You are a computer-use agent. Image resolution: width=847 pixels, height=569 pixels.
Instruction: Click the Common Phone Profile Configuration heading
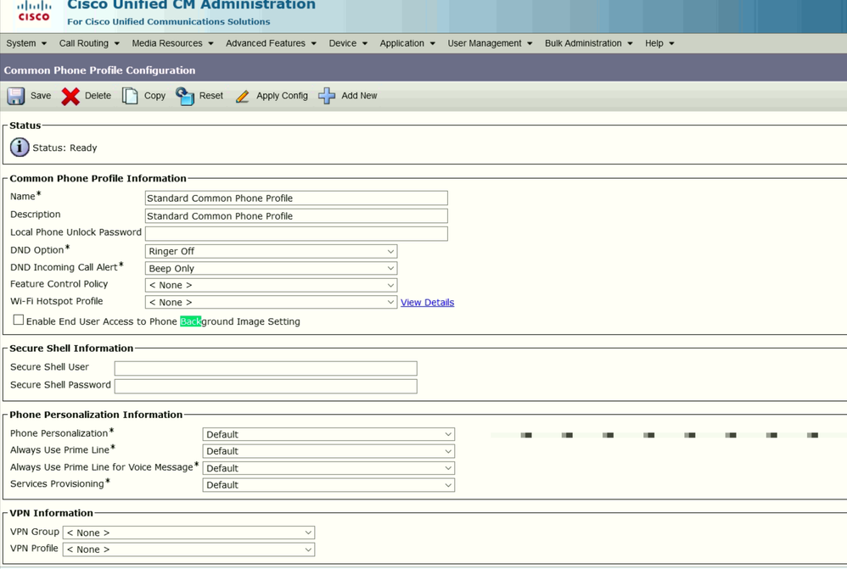pos(99,70)
